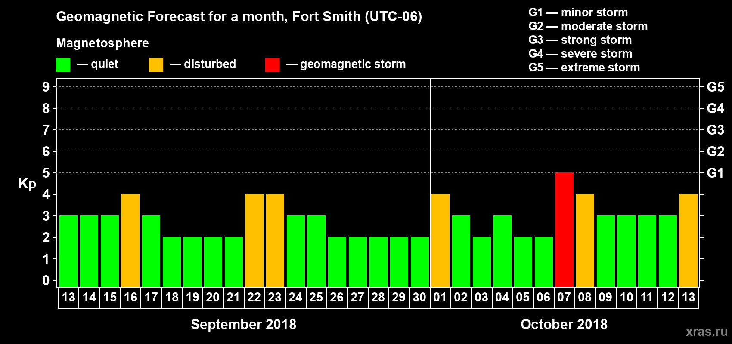Click the G4 right-axis label
This screenshot has width=732, height=344.
click(715, 108)
